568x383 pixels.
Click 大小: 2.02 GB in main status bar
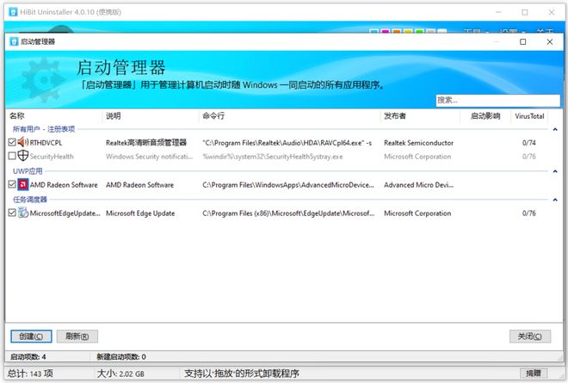(120, 374)
